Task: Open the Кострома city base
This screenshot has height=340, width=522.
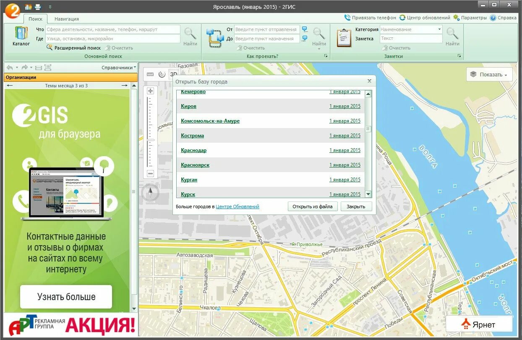Action: tap(192, 136)
